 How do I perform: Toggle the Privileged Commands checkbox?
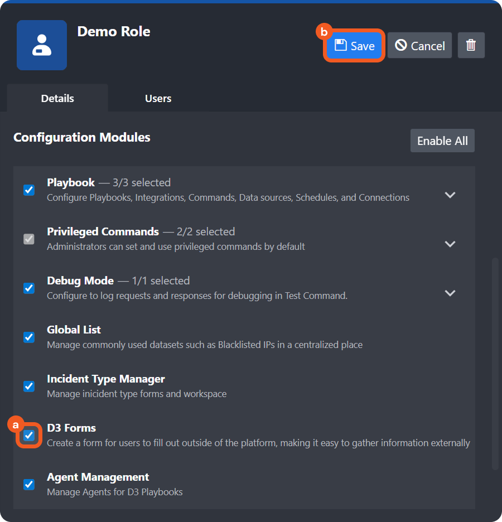(x=29, y=239)
